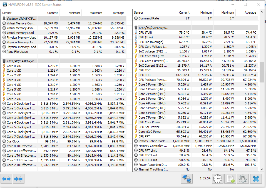
Task: Start logging with the sheet plus icon
Action: pyautogui.click(x=230, y=179)
